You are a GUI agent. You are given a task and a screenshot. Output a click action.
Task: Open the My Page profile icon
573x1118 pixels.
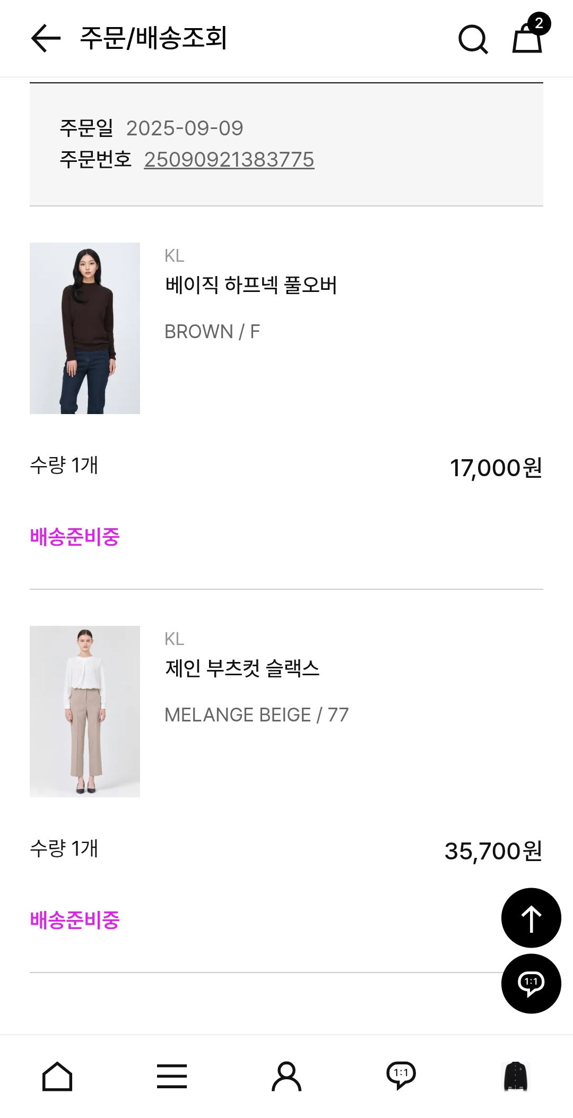[x=286, y=1077]
